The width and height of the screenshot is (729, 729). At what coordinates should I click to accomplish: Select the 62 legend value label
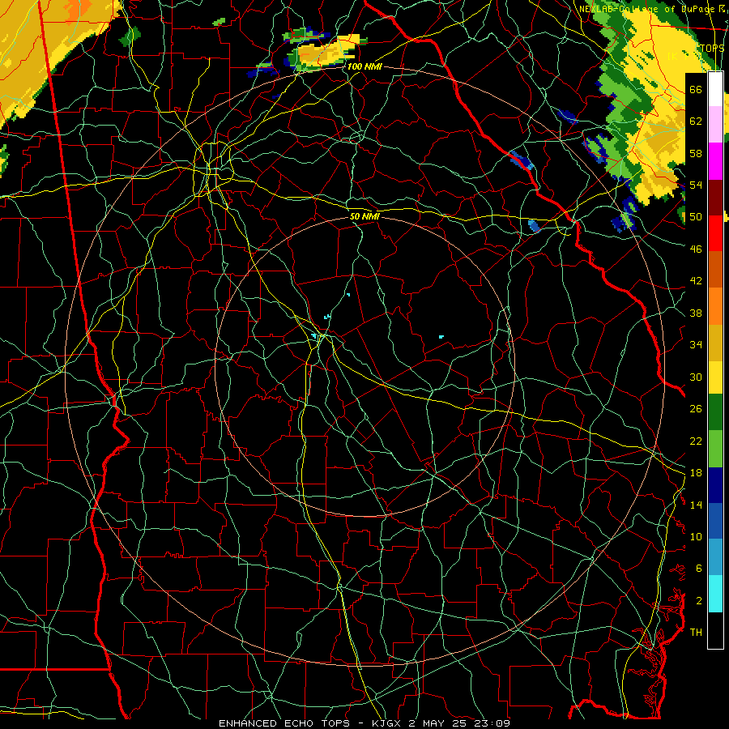point(696,122)
